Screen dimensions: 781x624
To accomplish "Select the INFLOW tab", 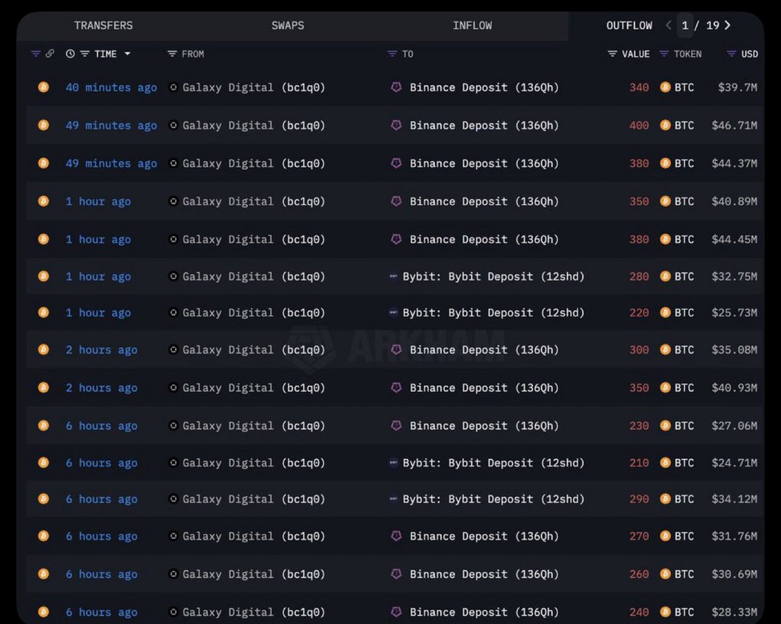I will point(473,25).
